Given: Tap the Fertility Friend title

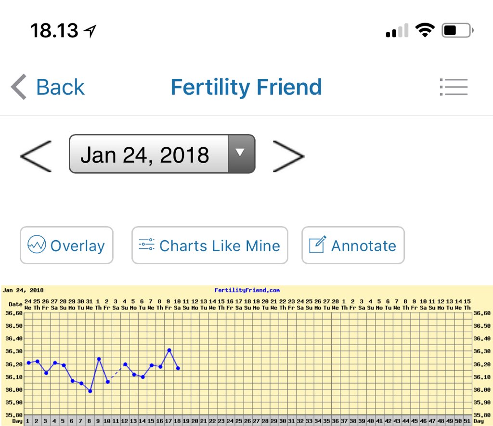Looking at the screenshot, I should (x=246, y=87).
